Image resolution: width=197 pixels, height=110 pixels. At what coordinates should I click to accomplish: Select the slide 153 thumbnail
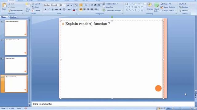click(16, 47)
